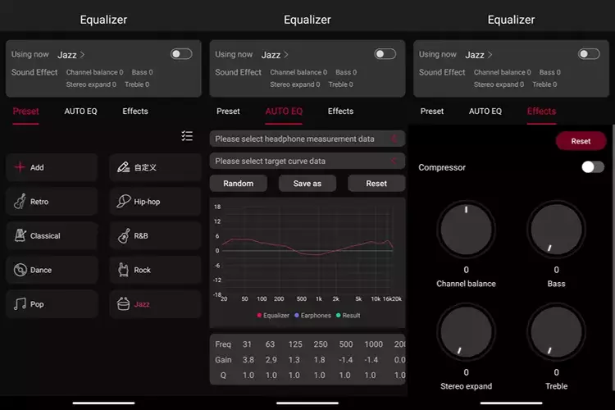This screenshot has height=410, width=615.
Task: Pick the Dance disc icon
Action: point(20,270)
